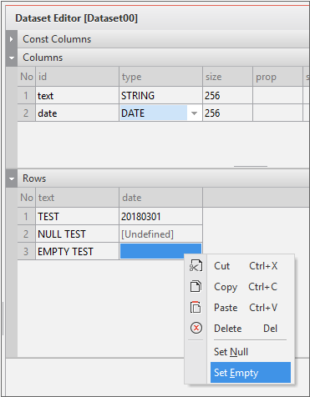Select row number 3 in Rows
This screenshot has height=397, width=310.
(x=26, y=252)
